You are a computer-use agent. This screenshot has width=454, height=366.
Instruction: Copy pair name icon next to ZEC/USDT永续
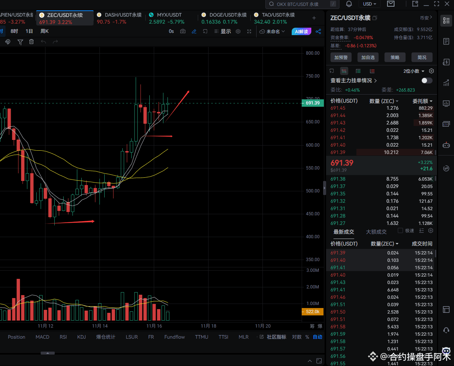(375, 18)
